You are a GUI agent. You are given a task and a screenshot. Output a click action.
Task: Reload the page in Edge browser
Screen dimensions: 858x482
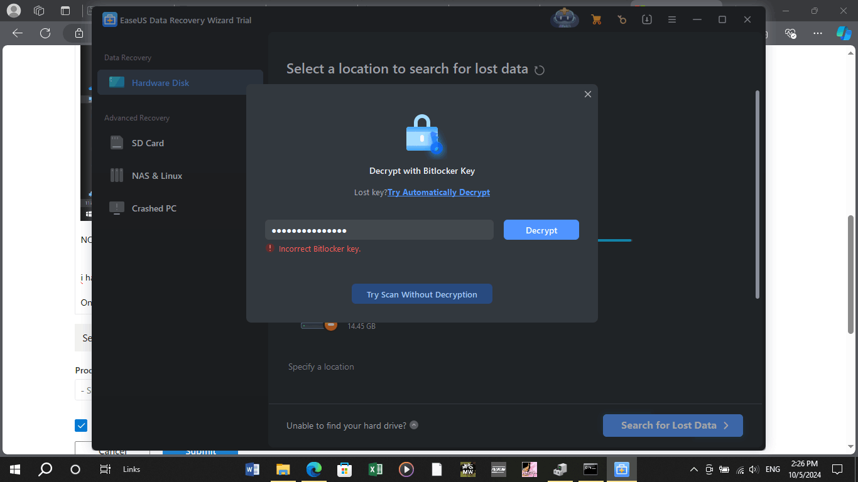(45, 33)
